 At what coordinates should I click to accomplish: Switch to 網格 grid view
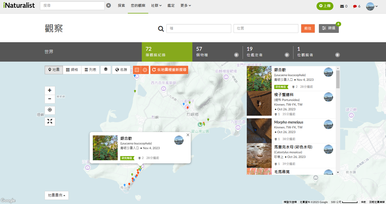click(x=72, y=70)
